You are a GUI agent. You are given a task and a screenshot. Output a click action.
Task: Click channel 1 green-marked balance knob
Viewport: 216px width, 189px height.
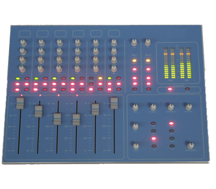point(23,69)
